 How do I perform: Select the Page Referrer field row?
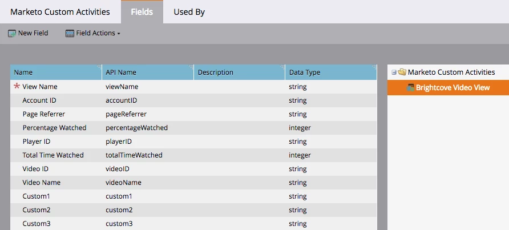193,114
